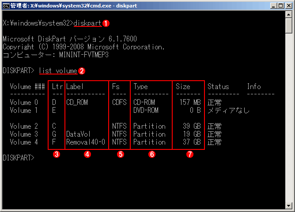
Task: Click the 'Microsoft DiskPart' version line
Action: [70, 39]
